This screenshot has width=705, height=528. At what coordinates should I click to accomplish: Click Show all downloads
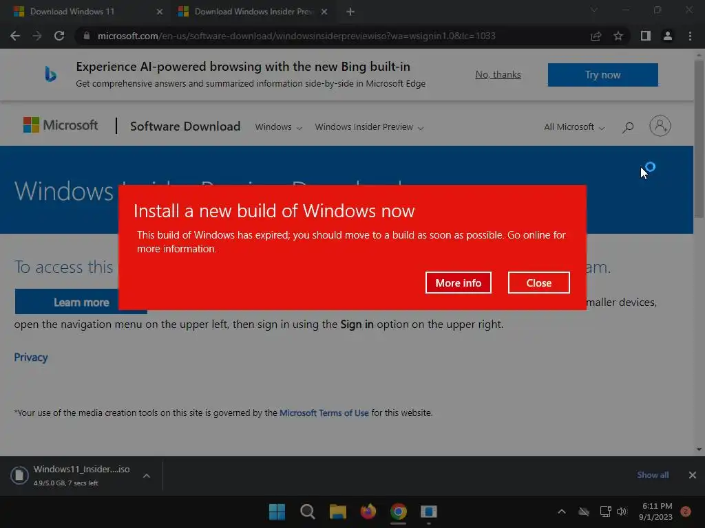[x=653, y=475]
